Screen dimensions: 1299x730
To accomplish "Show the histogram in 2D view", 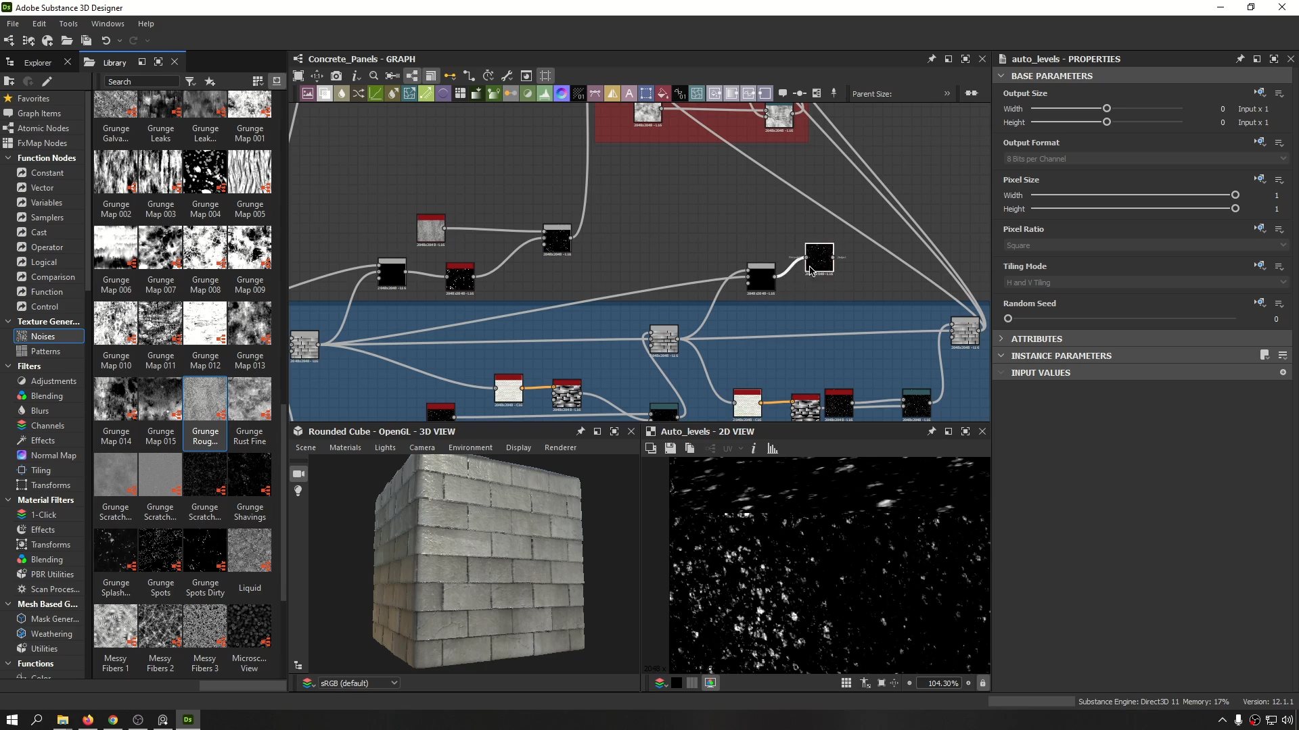I will pyautogui.click(x=772, y=448).
